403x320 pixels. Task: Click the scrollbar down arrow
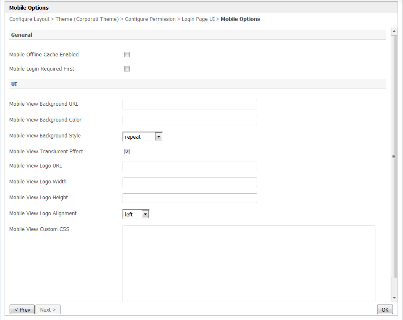[x=394, y=298]
